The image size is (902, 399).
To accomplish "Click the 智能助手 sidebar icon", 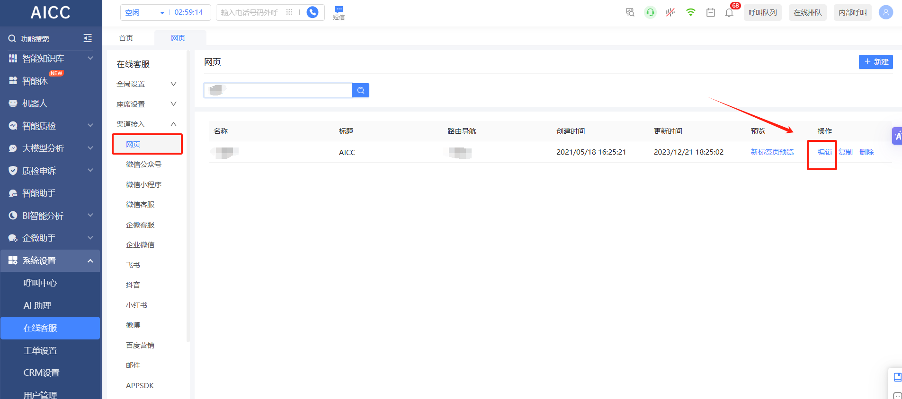I will click(13, 193).
